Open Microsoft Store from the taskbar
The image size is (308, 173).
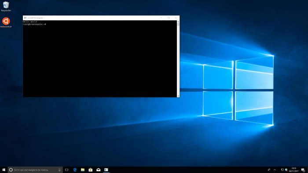[91, 169]
